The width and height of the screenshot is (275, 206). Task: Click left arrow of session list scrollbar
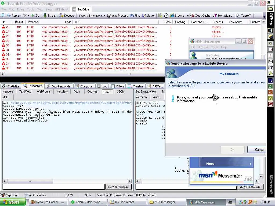pos(2,74)
